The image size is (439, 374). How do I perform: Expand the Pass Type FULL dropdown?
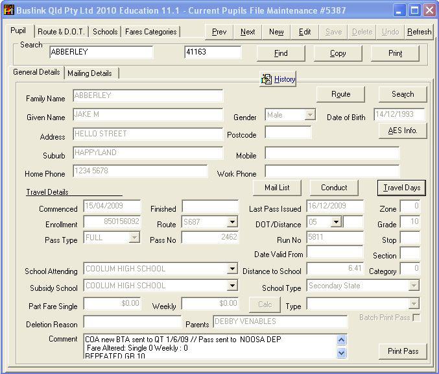(x=134, y=238)
